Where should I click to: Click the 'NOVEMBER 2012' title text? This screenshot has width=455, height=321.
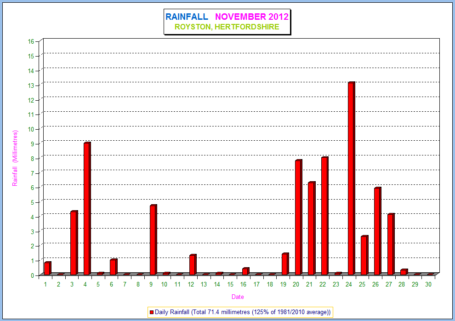(x=252, y=17)
